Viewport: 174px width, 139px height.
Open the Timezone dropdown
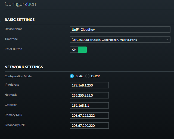[120, 40]
